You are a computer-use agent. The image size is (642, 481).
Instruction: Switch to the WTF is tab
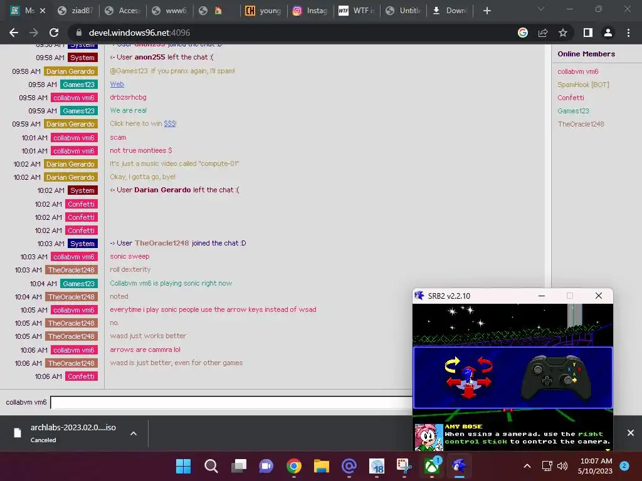pos(357,11)
